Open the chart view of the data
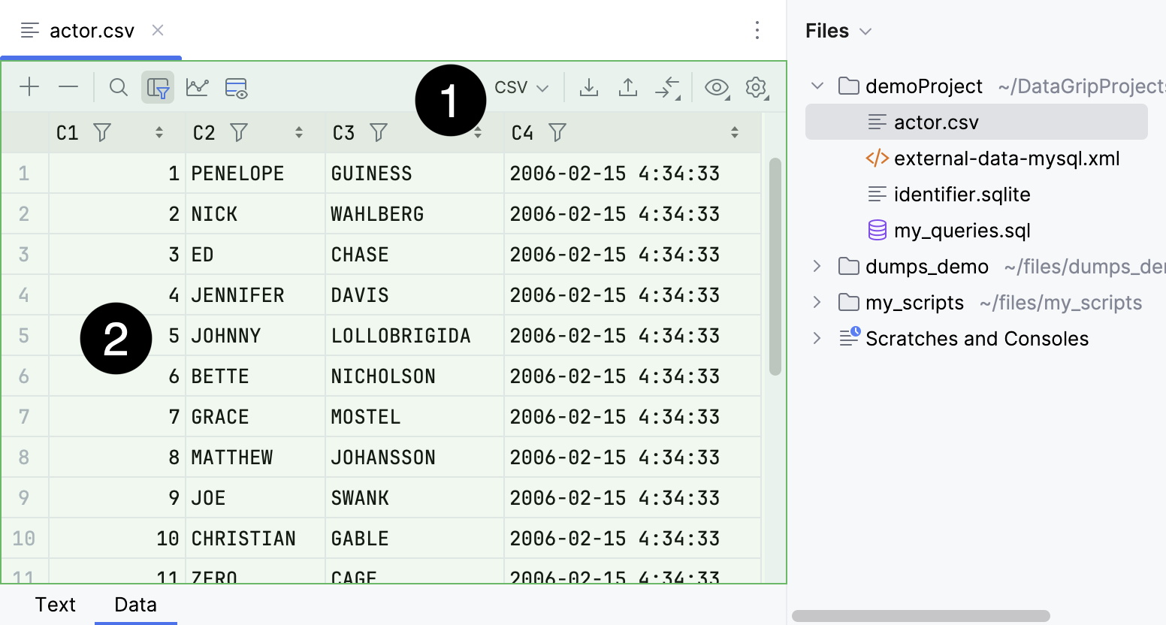The width and height of the screenshot is (1166, 625). 197,87
